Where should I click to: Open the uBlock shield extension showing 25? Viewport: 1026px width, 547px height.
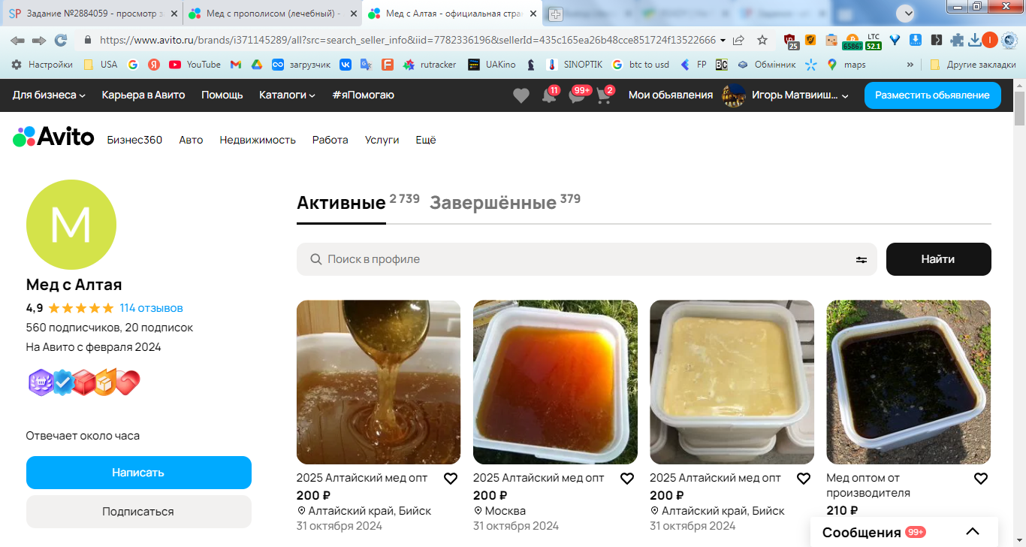point(791,41)
